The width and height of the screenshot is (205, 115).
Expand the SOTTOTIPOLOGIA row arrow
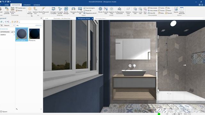[14, 32]
